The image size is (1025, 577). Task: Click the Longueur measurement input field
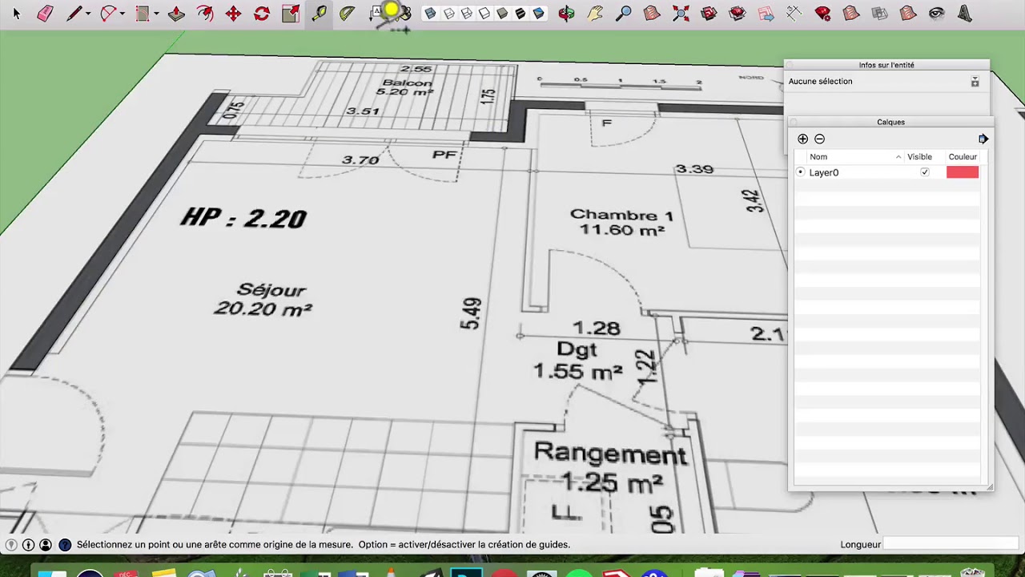[951, 544]
